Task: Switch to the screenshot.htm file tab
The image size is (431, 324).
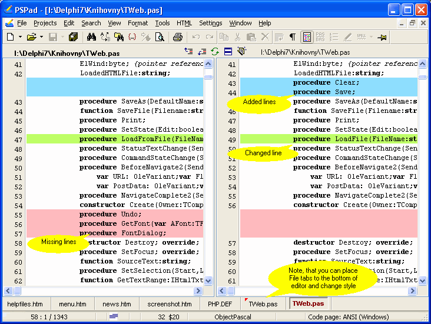Action: (169, 304)
